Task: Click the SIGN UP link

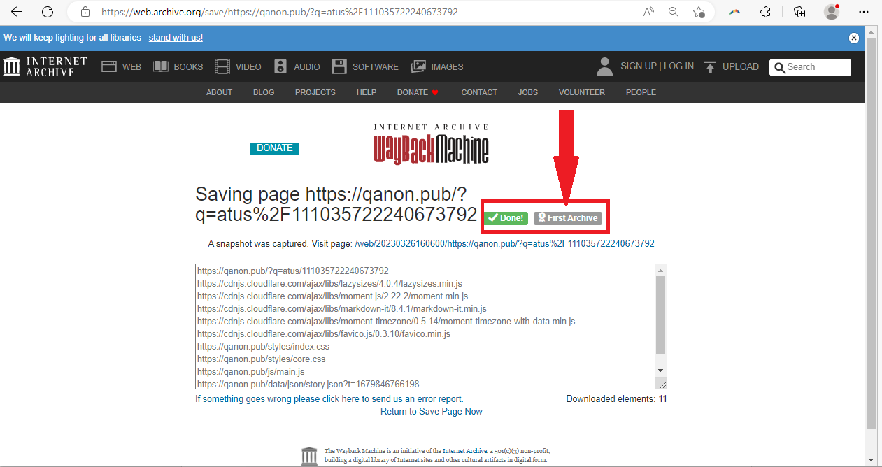Action: click(639, 66)
